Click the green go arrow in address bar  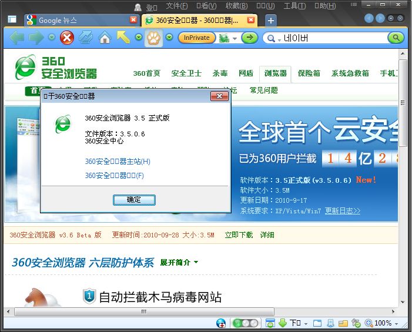[x=250, y=38]
